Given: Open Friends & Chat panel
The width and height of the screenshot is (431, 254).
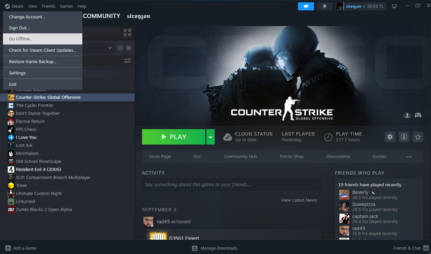Looking at the screenshot, I should (x=411, y=248).
